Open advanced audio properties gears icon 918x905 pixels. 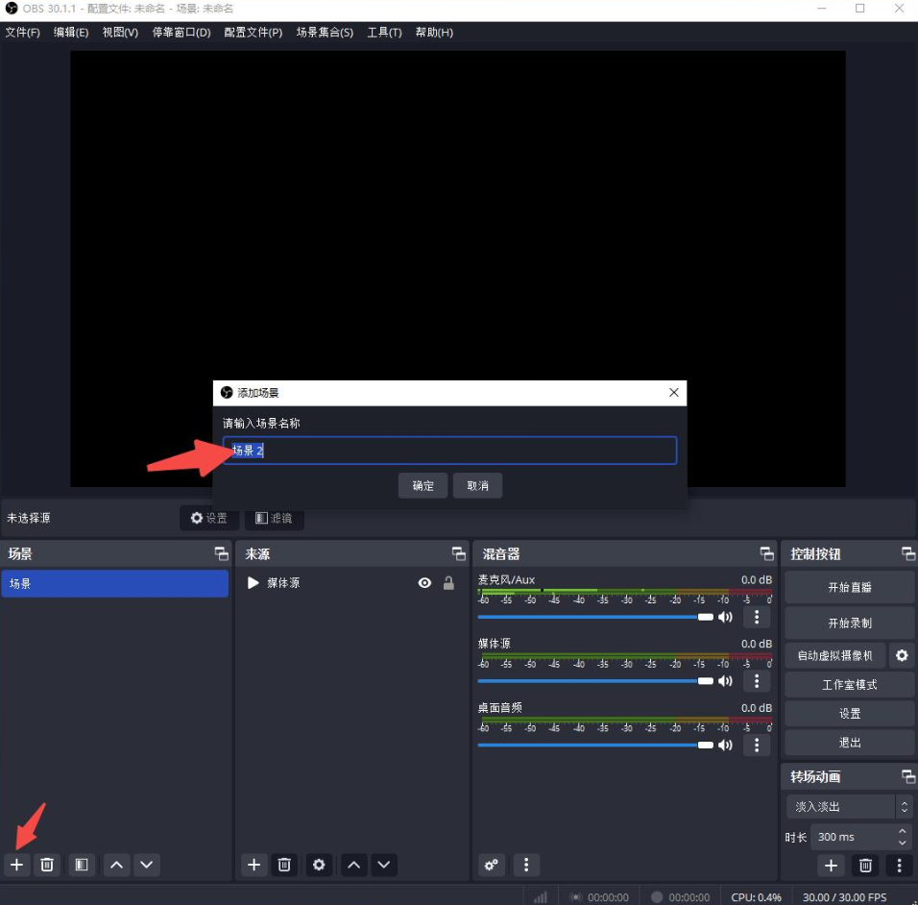coord(492,865)
